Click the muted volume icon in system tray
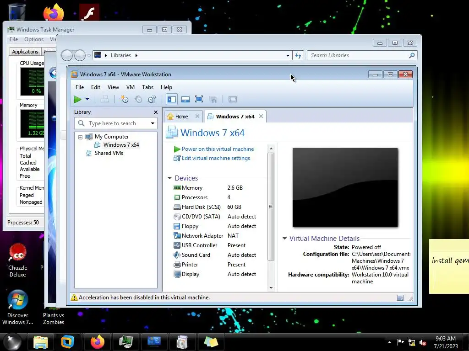This screenshot has height=351, width=469. click(423, 343)
